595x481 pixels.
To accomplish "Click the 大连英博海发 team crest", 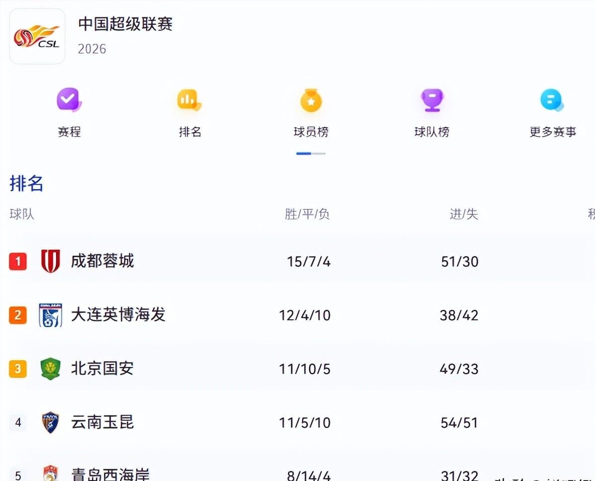I will [x=51, y=315].
